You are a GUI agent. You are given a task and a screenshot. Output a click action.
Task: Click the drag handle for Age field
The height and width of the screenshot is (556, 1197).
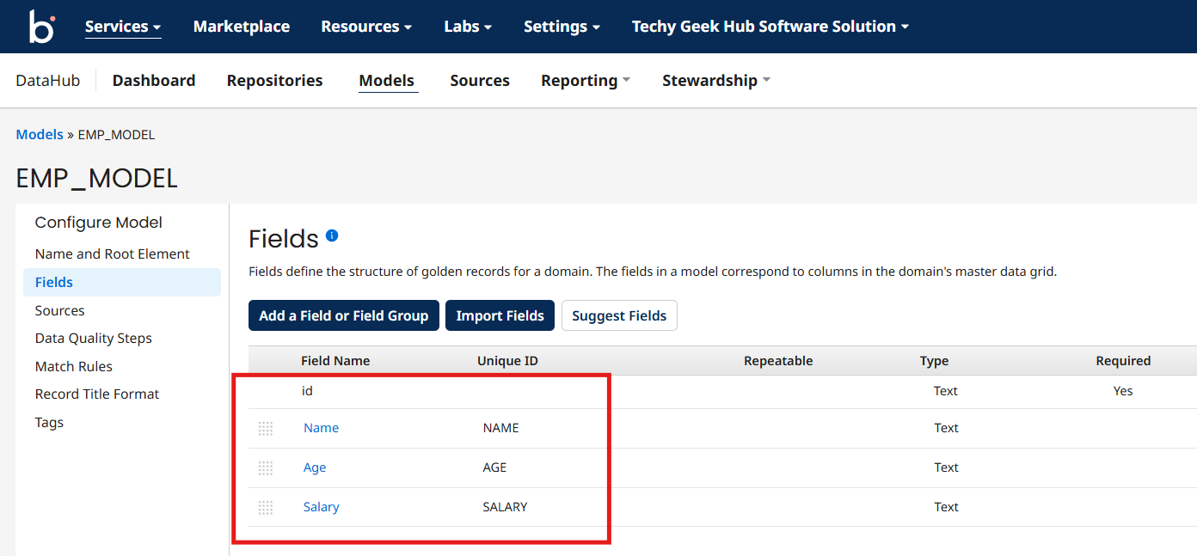pyautogui.click(x=266, y=467)
